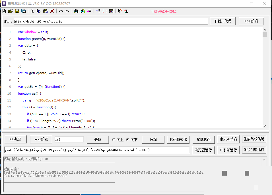This screenshot has height=195, width=272.
Task: Click the redo arrow icon
Action: click(x=67, y=11)
